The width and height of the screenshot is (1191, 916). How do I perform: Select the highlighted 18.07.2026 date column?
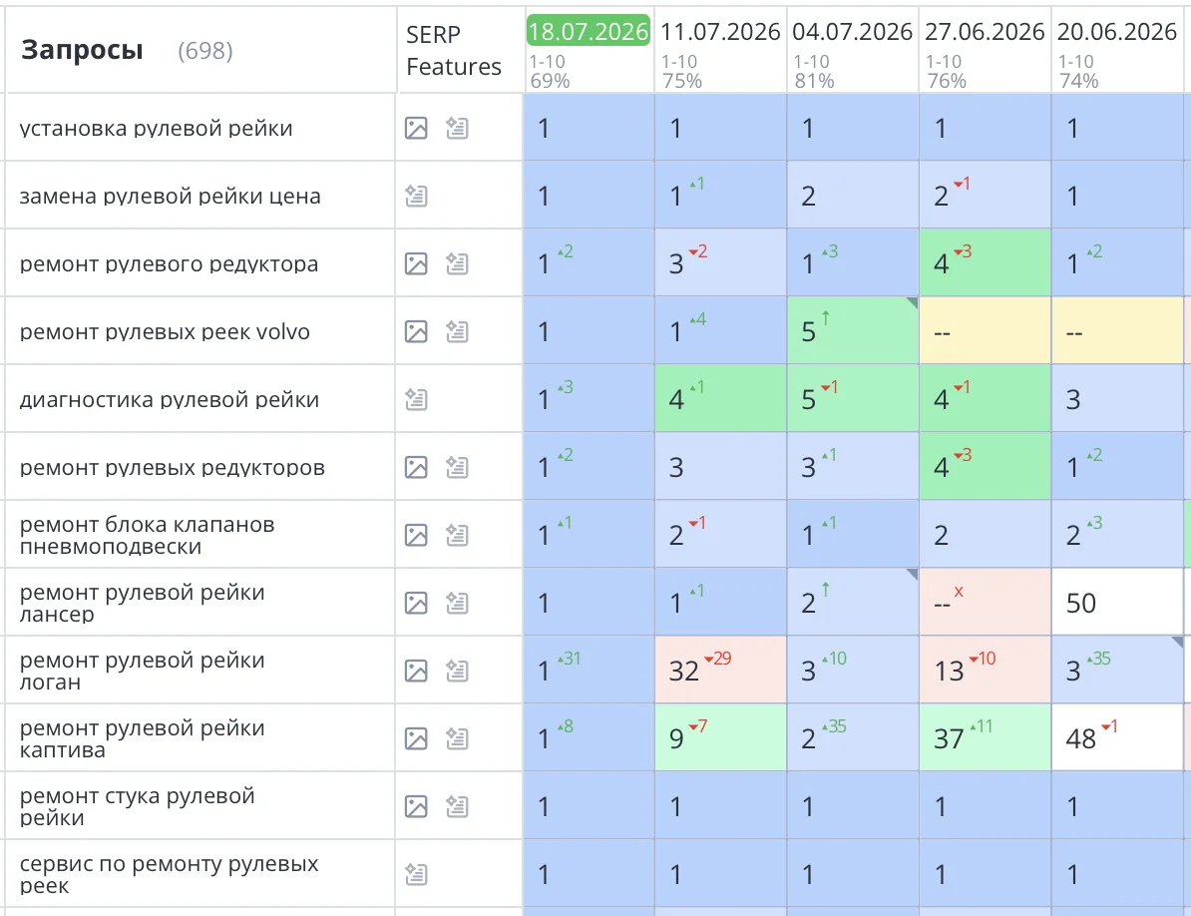click(589, 31)
